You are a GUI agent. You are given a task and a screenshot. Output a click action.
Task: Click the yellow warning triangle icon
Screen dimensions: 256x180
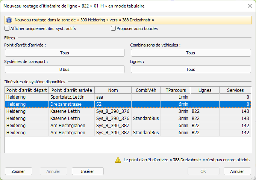[118, 160]
